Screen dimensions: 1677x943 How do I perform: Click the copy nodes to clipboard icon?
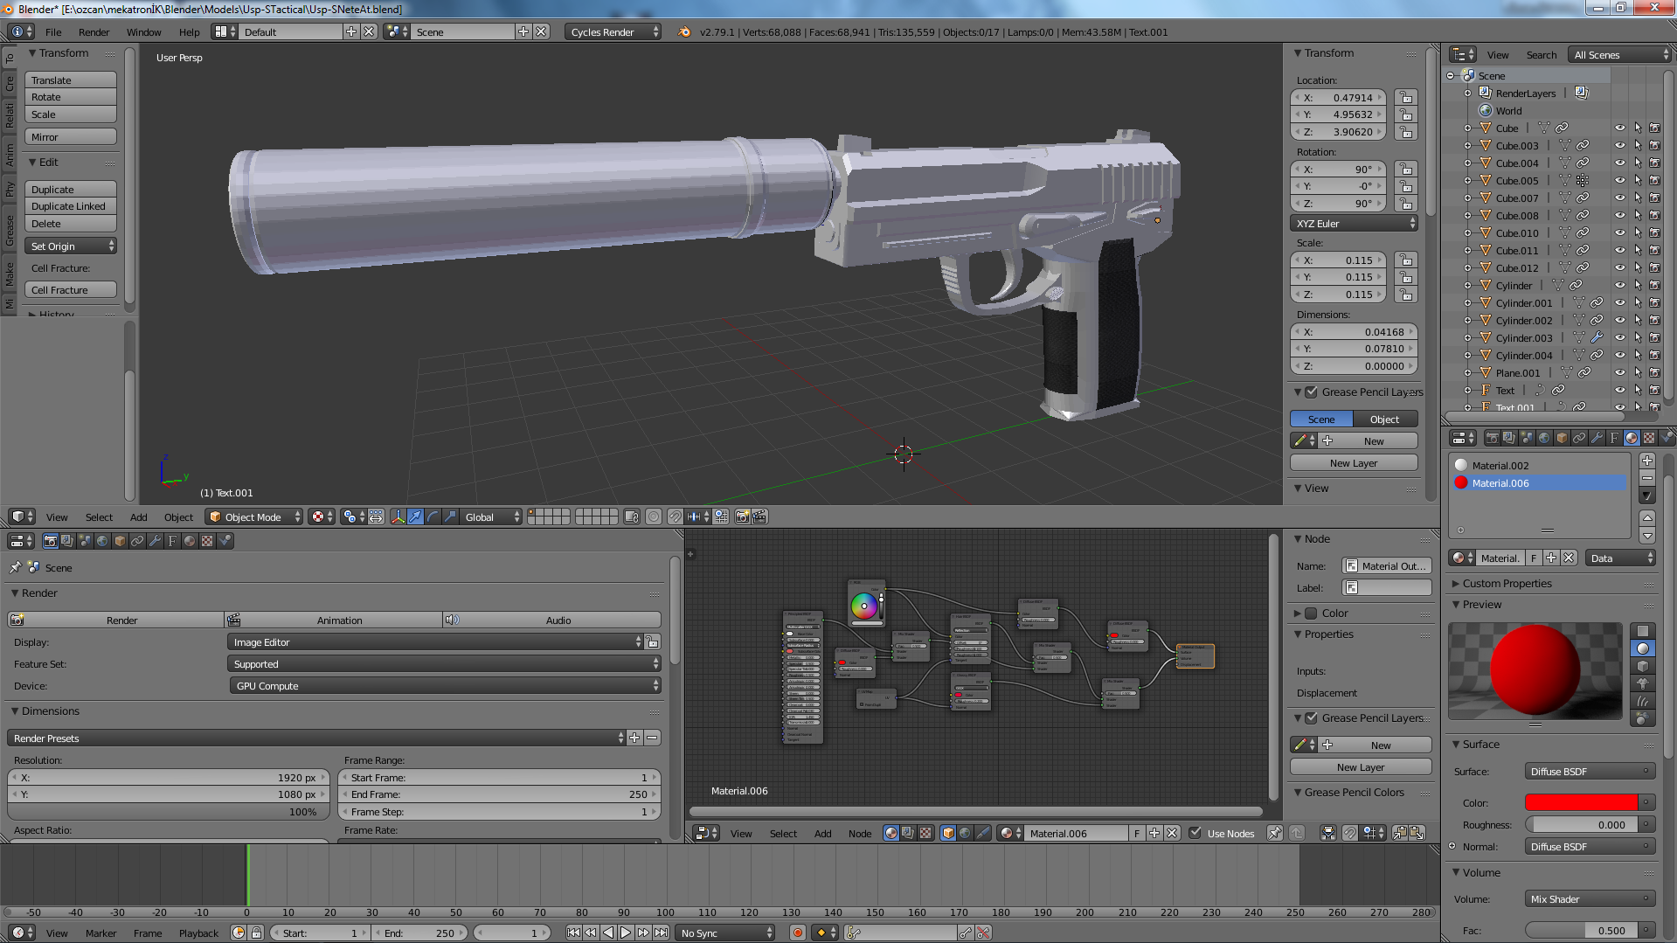tap(1399, 834)
